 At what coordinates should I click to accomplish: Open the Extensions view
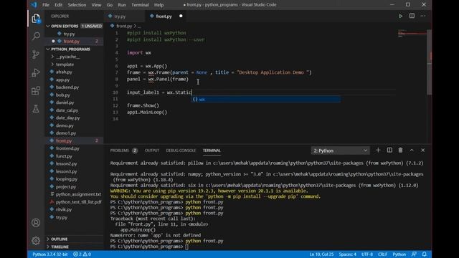point(36,91)
